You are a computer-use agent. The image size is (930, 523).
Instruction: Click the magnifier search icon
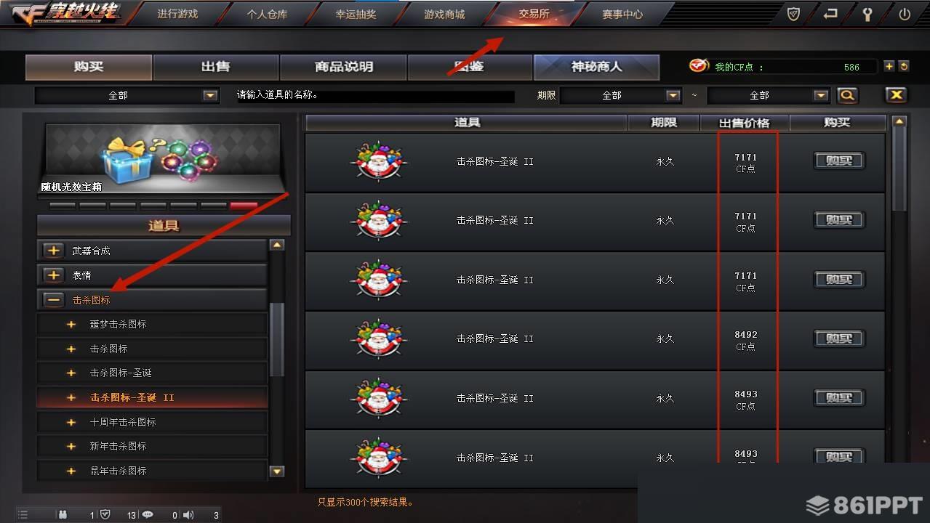coord(847,95)
